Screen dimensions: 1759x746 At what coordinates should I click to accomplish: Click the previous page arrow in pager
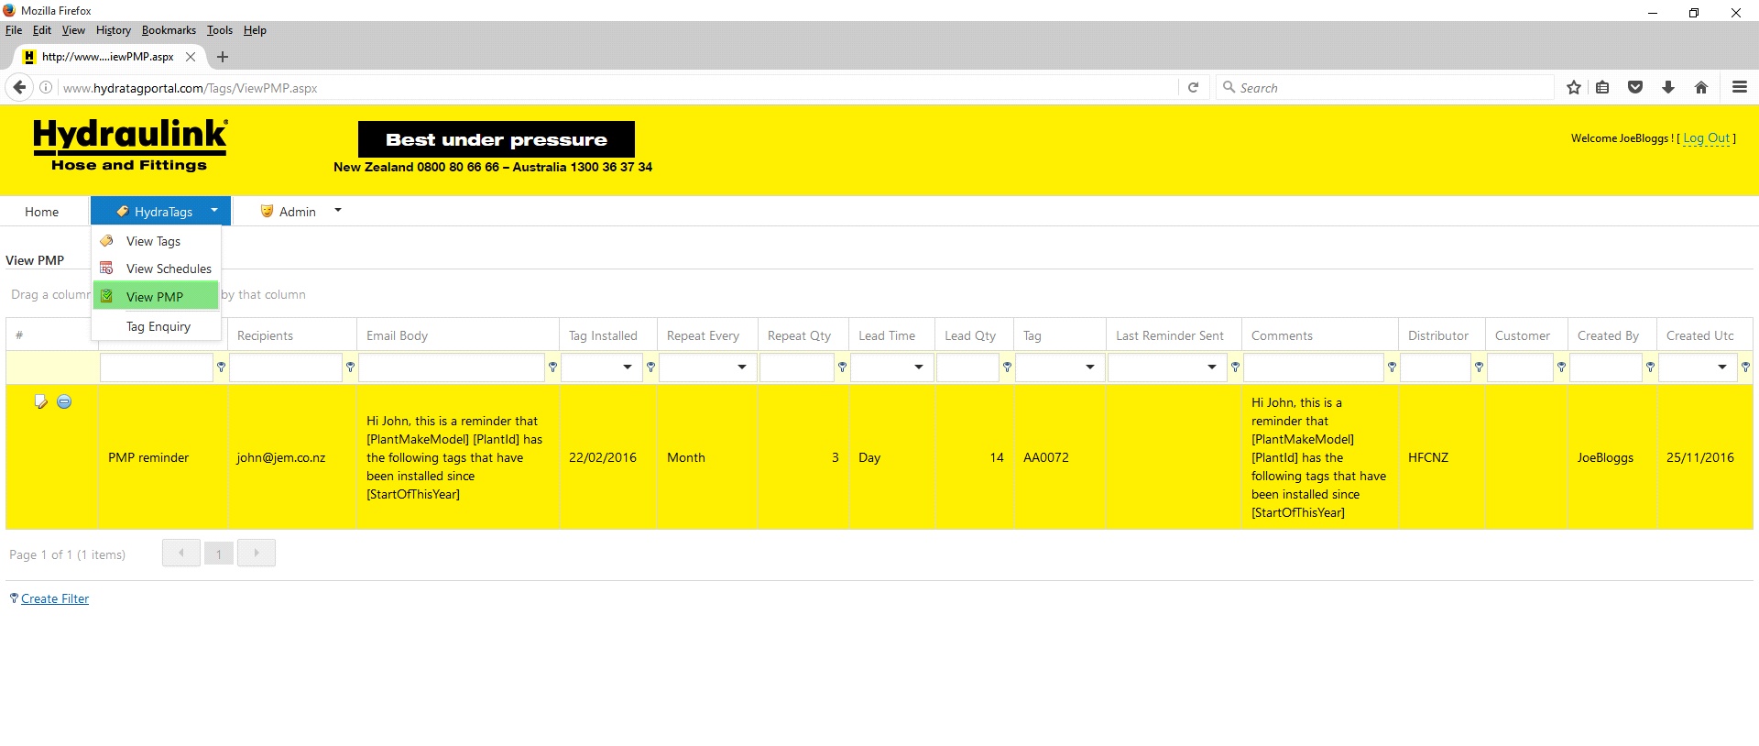click(181, 553)
